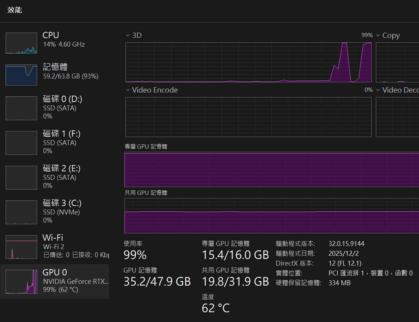Image resolution: width=419 pixels, height=322 pixels.
Task: Click the 專屬 GPU 記憶體 graph
Action: pyautogui.click(x=272, y=170)
